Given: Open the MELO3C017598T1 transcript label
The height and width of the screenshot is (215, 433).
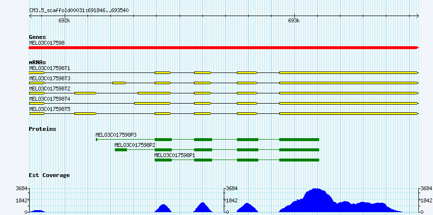Looking at the screenshot, I should 50,68.
